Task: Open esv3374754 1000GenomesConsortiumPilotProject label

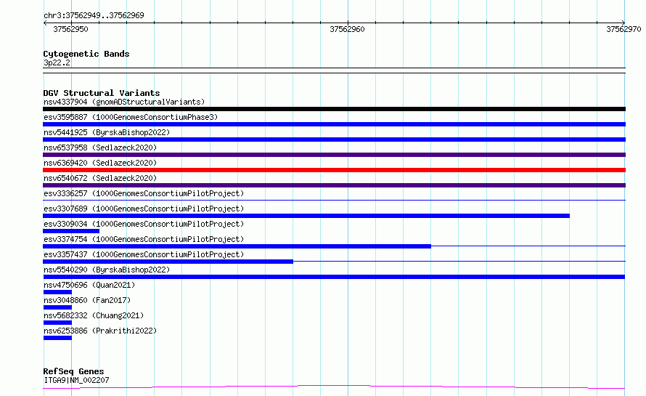Action: pos(144,239)
